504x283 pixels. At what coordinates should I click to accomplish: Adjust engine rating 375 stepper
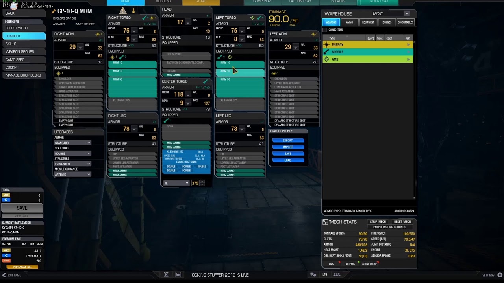202,183
